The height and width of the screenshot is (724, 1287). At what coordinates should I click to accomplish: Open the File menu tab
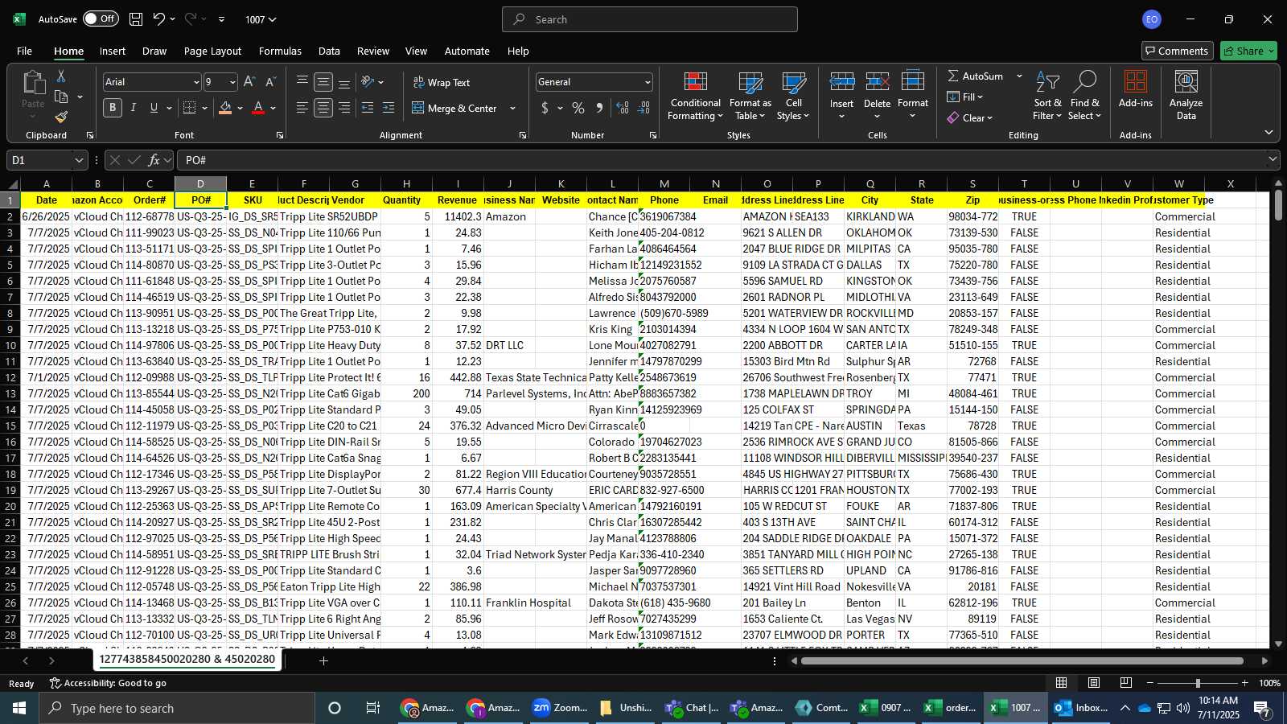[x=25, y=51]
